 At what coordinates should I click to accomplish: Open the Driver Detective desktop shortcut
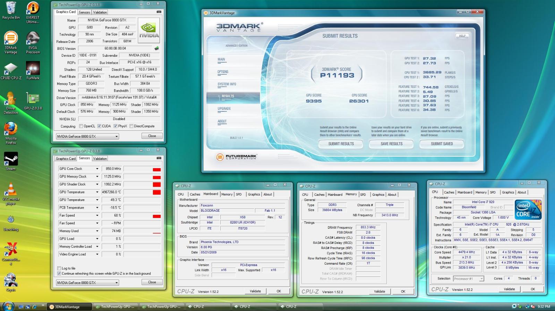[x=11, y=103]
